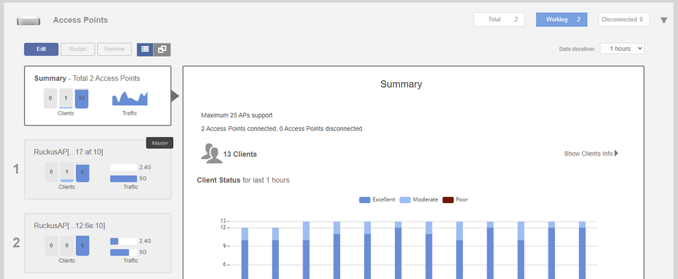Switch to list view icon

(145, 50)
